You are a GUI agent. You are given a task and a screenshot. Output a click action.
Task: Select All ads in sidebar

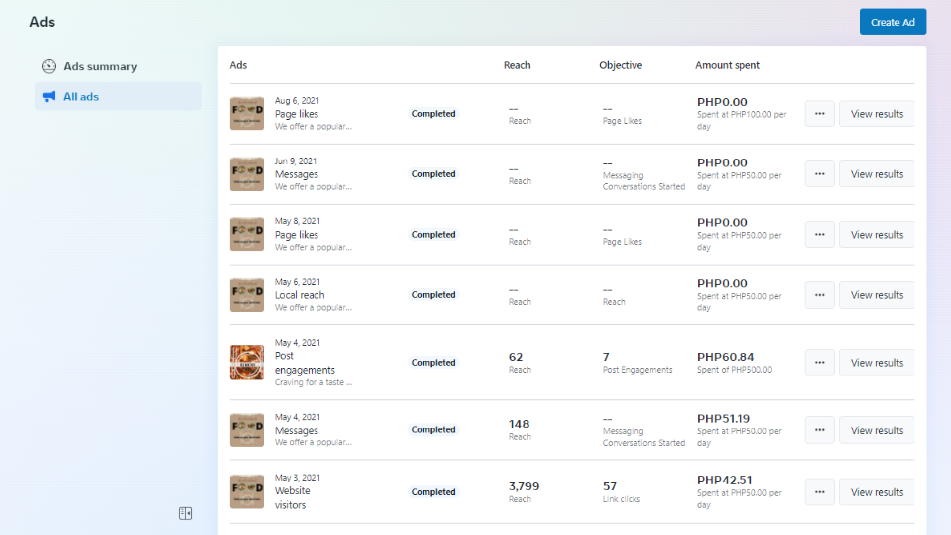click(x=81, y=97)
